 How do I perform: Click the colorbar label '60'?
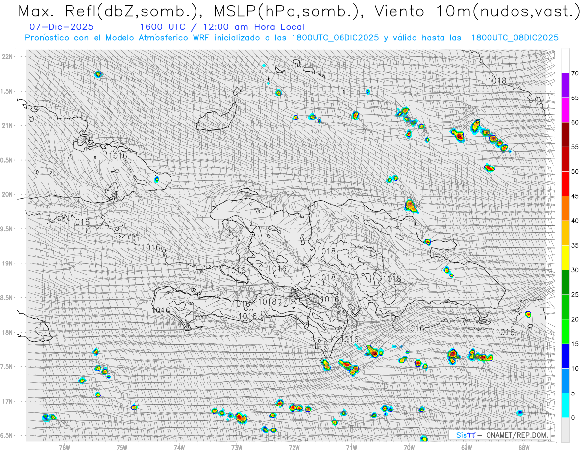point(575,122)
